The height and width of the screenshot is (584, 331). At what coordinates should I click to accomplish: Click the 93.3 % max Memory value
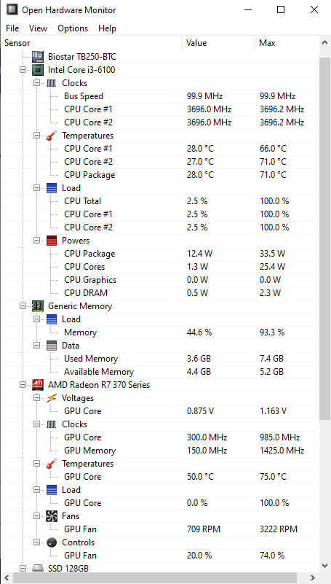[272, 332]
